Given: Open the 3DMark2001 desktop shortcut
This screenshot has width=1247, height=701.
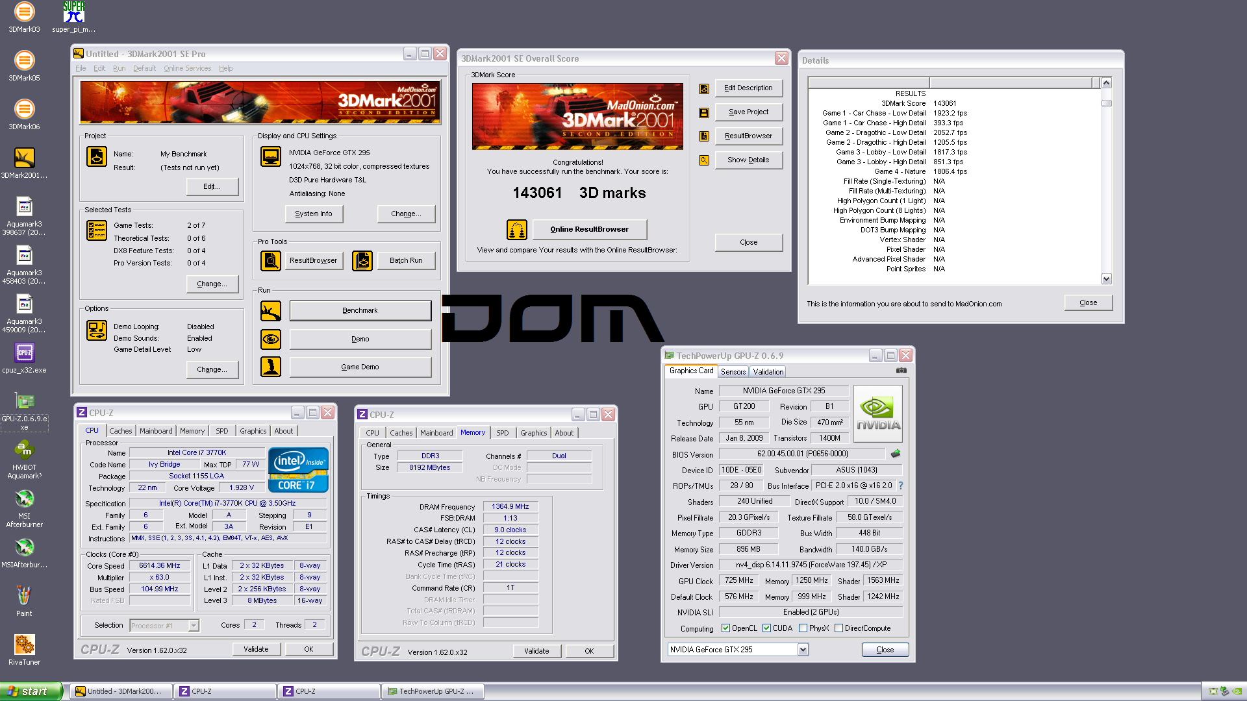Looking at the screenshot, I should point(24,164).
